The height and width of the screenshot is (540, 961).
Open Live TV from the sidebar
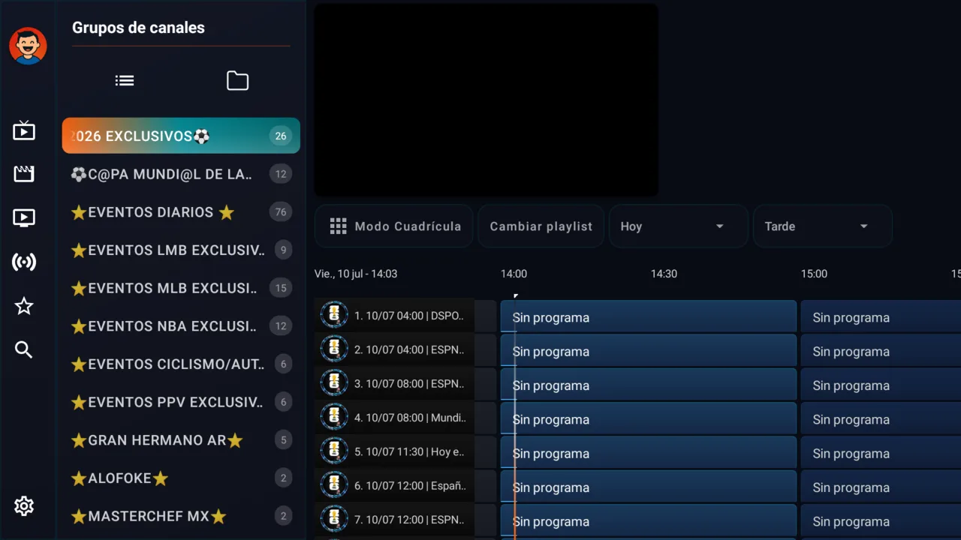(x=24, y=131)
